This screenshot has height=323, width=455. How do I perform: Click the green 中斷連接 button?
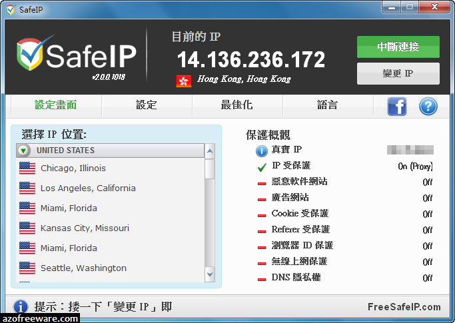(398, 47)
